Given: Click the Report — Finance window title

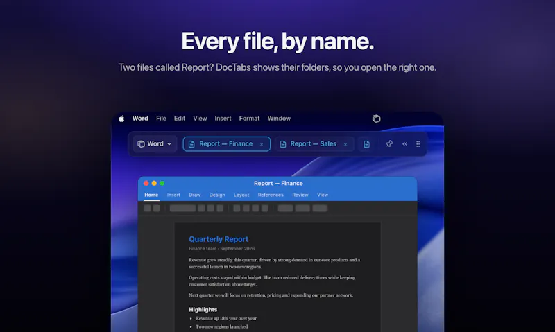Looking at the screenshot, I should tap(278, 183).
